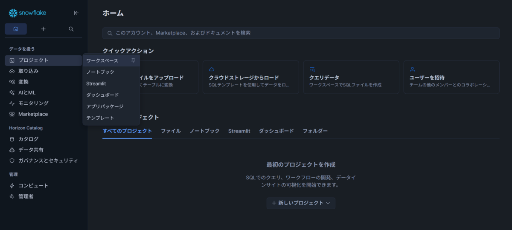The image size is (512, 230).
Task: Open クラウドストレージからロード quick action
Action: coord(251,77)
